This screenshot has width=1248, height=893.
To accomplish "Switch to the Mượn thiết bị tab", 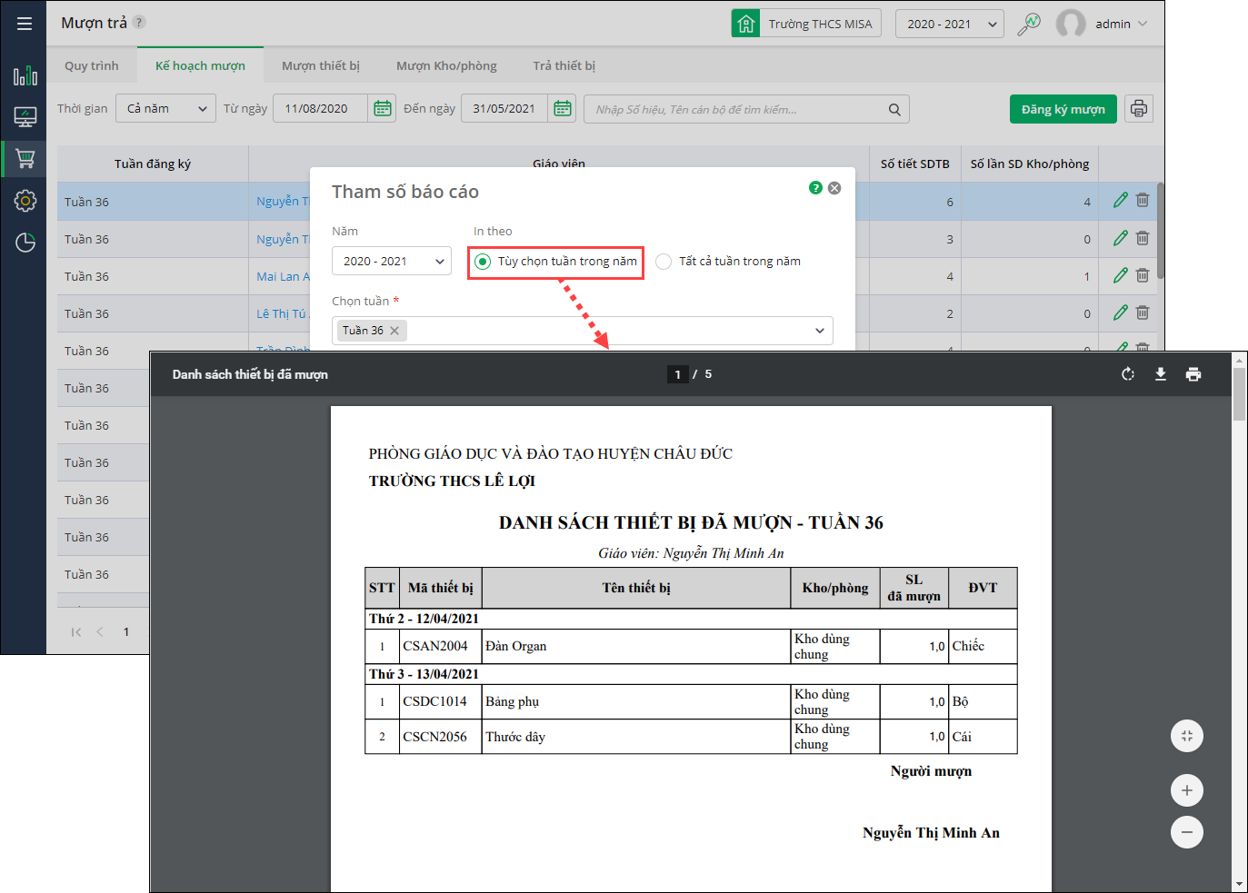I will pyautogui.click(x=320, y=66).
